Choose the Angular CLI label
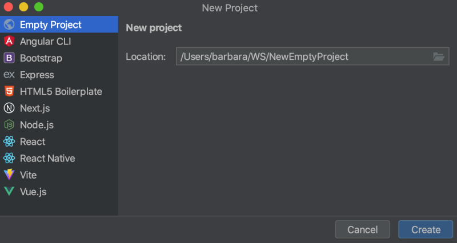 pyautogui.click(x=46, y=41)
